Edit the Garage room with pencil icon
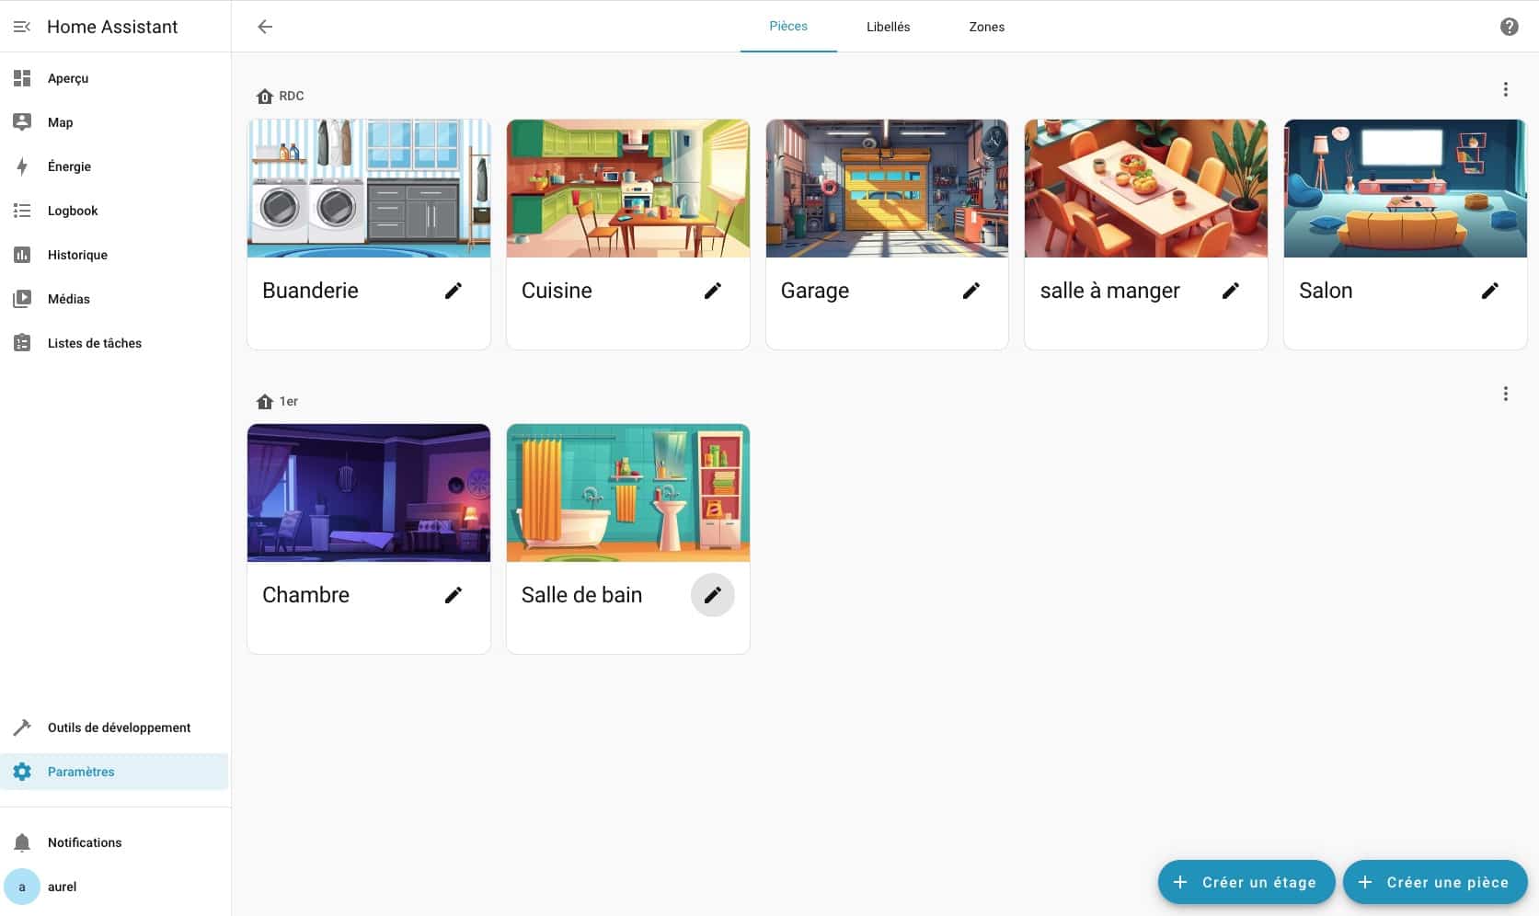1539x916 pixels. click(x=971, y=291)
